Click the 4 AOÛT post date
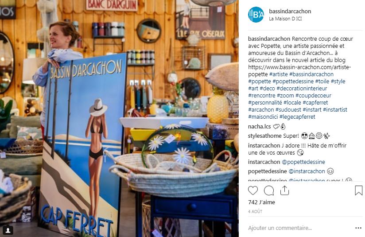This screenshot has height=237, width=365. (255, 211)
